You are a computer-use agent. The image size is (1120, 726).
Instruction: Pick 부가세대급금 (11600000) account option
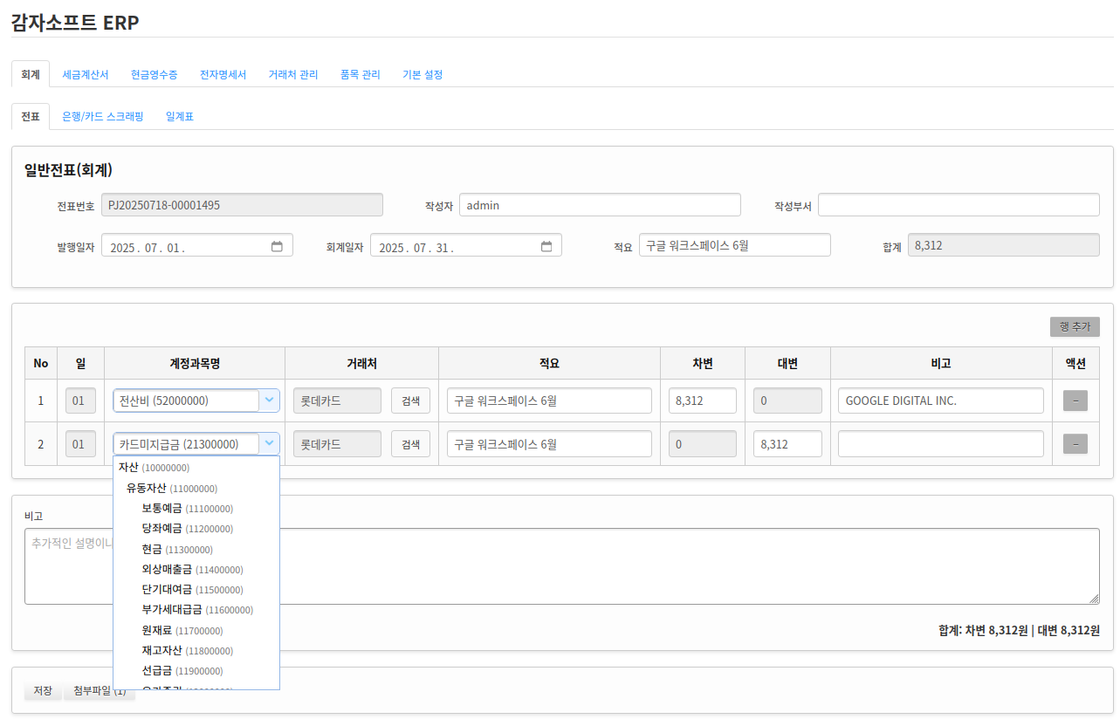[x=197, y=610]
